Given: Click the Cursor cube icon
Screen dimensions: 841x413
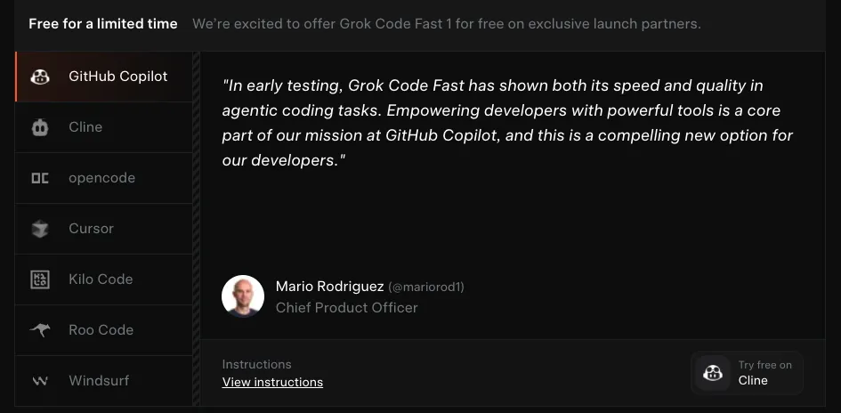Looking at the screenshot, I should 40,229.
